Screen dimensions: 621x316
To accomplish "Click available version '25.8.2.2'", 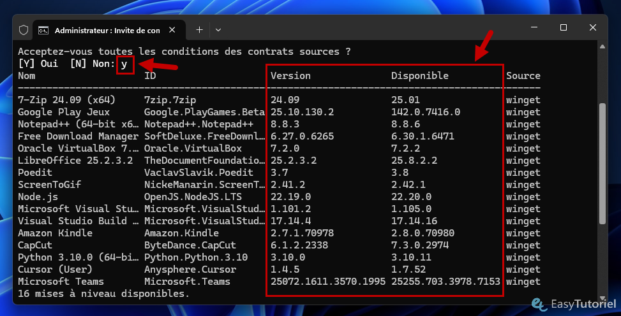I will [x=414, y=161].
